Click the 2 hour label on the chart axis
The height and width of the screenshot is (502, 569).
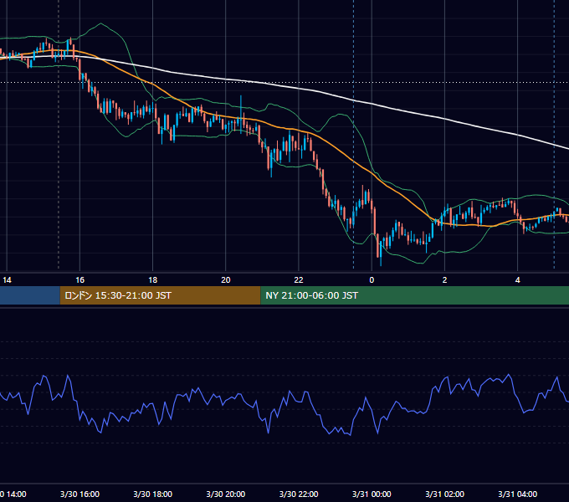coord(444,280)
